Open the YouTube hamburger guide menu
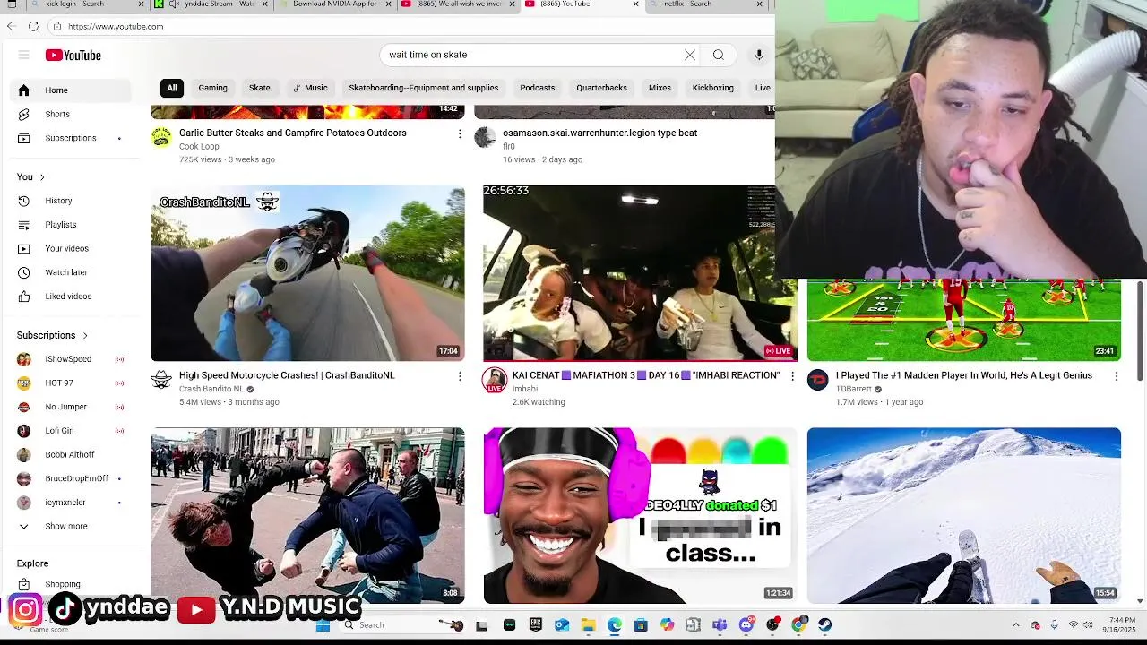The width and height of the screenshot is (1147, 645). click(x=24, y=56)
